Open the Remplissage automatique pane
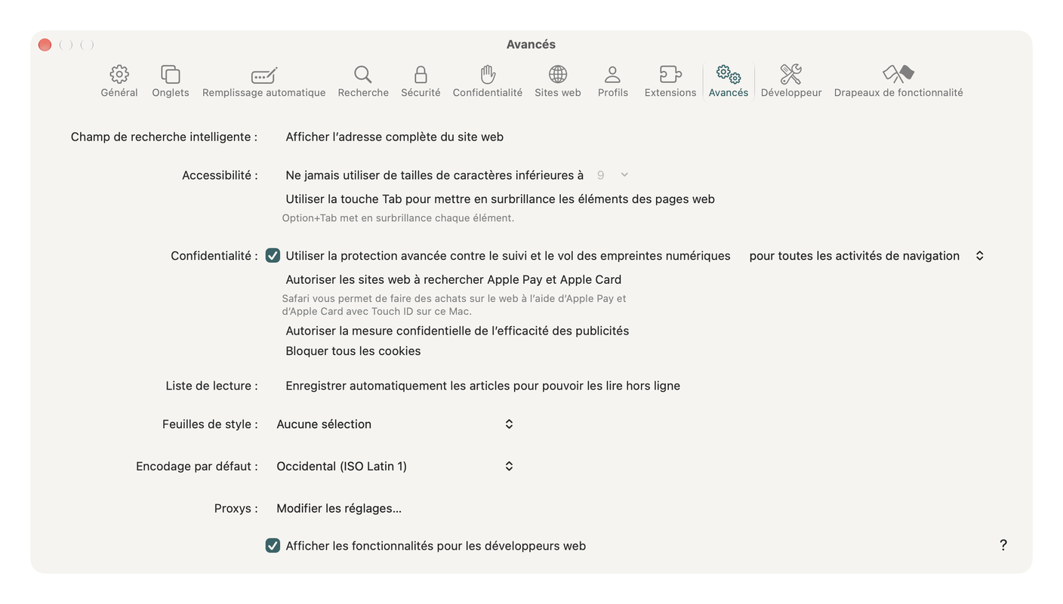Screen dimensions: 1063x604 [x=264, y=81]
